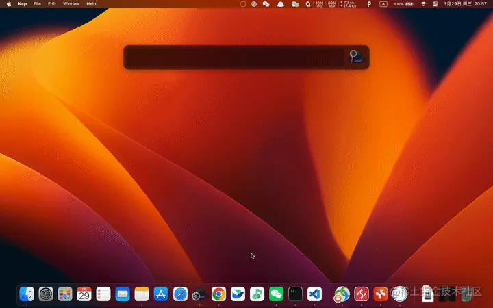Click the battery 100% indicator

coord(403,4)
